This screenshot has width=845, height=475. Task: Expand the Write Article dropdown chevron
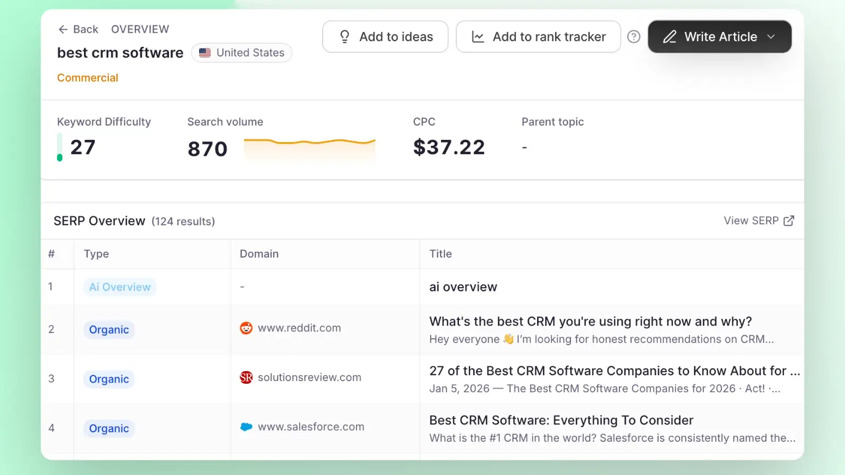click(x=771, y=36)
